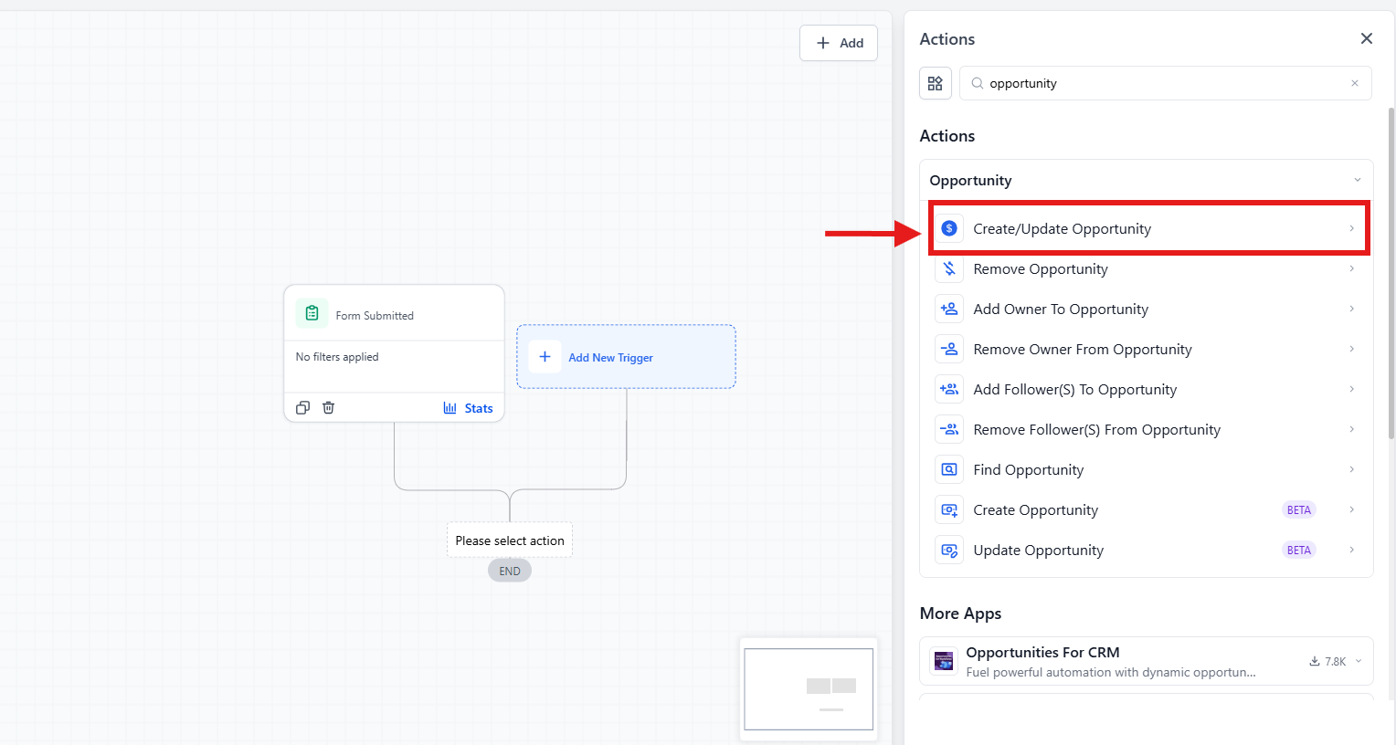Open the Remove Follower(S) From Opportunity chevron
This screenshot has height=745, width=1396.
point(1351,429)
